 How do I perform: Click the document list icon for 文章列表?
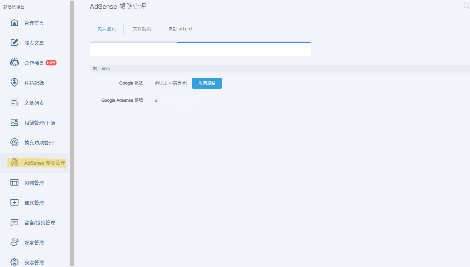coord(14,102)
